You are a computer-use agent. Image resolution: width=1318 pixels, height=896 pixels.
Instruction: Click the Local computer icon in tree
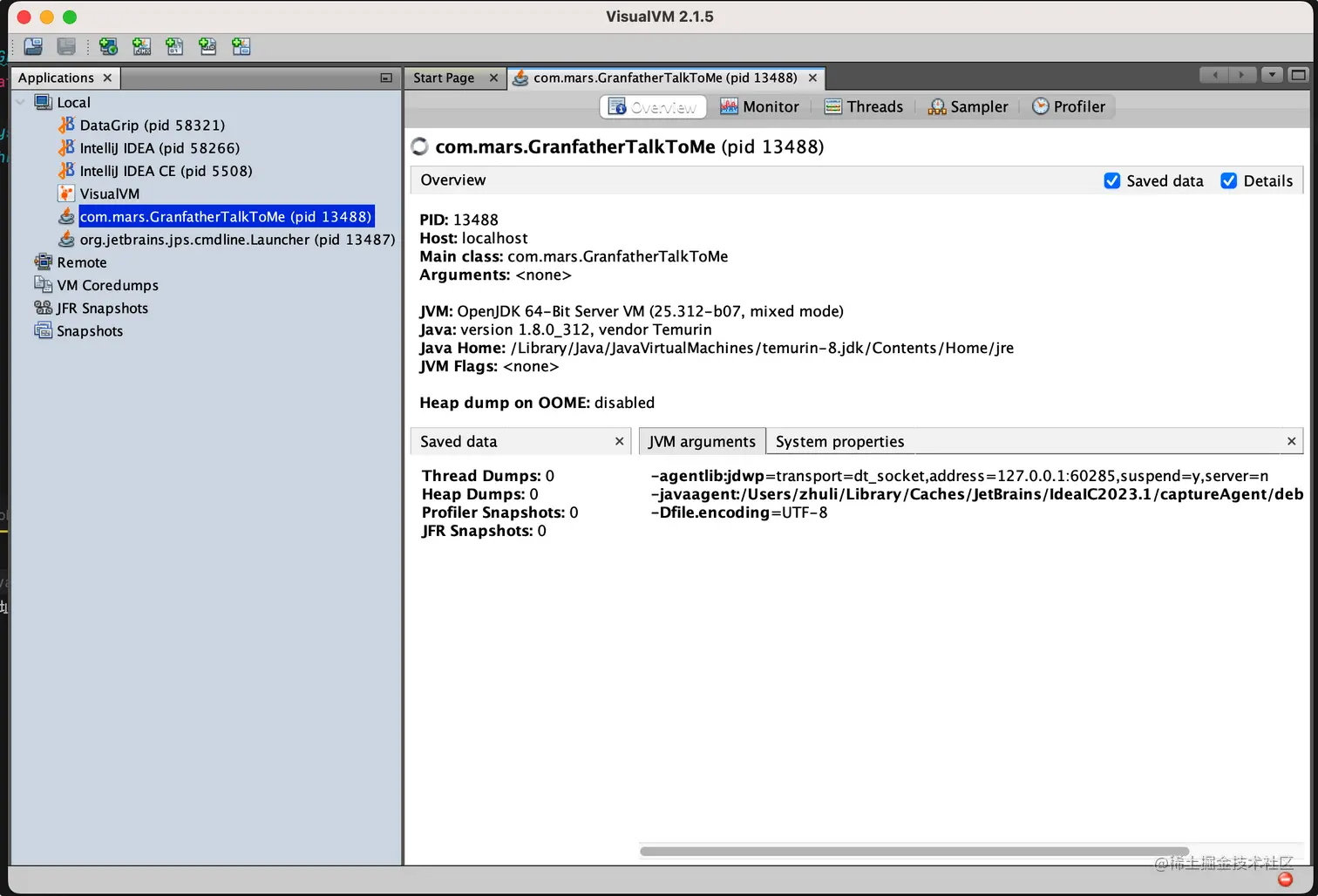point(43,102)
